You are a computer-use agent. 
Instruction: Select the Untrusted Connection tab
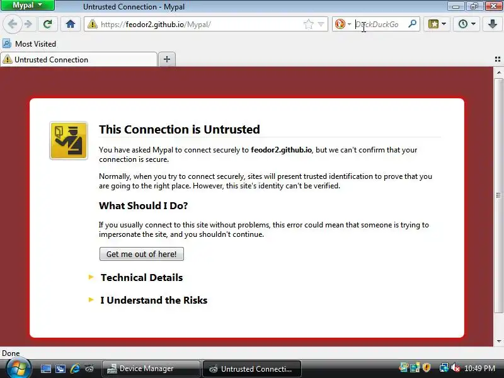coord(79,59)
